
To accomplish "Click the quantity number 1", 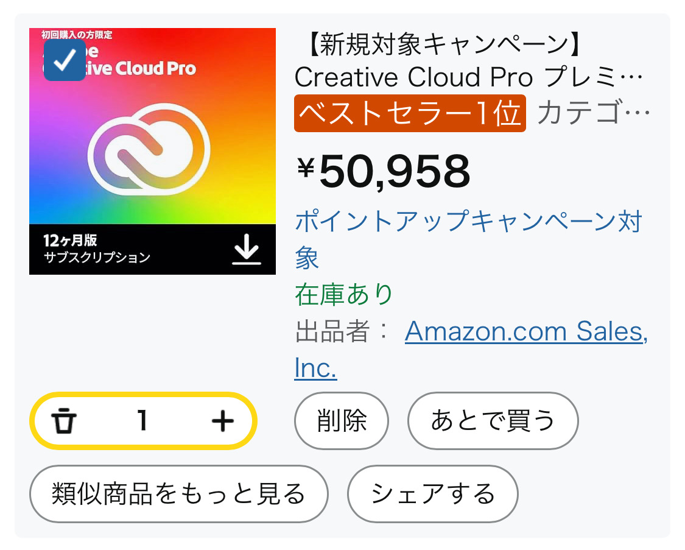I will tap(142, 421).
